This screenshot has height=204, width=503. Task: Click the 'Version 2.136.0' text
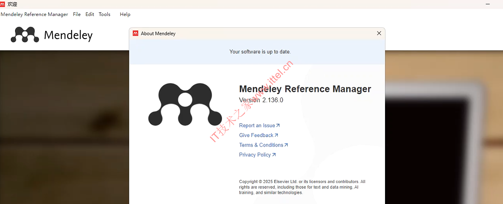tap(261, 100)
